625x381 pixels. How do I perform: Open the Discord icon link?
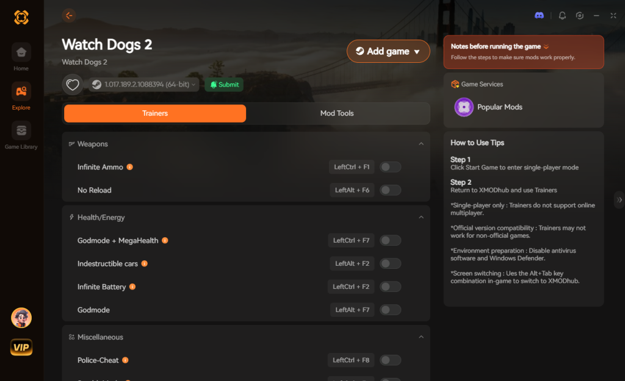(539, 15)
